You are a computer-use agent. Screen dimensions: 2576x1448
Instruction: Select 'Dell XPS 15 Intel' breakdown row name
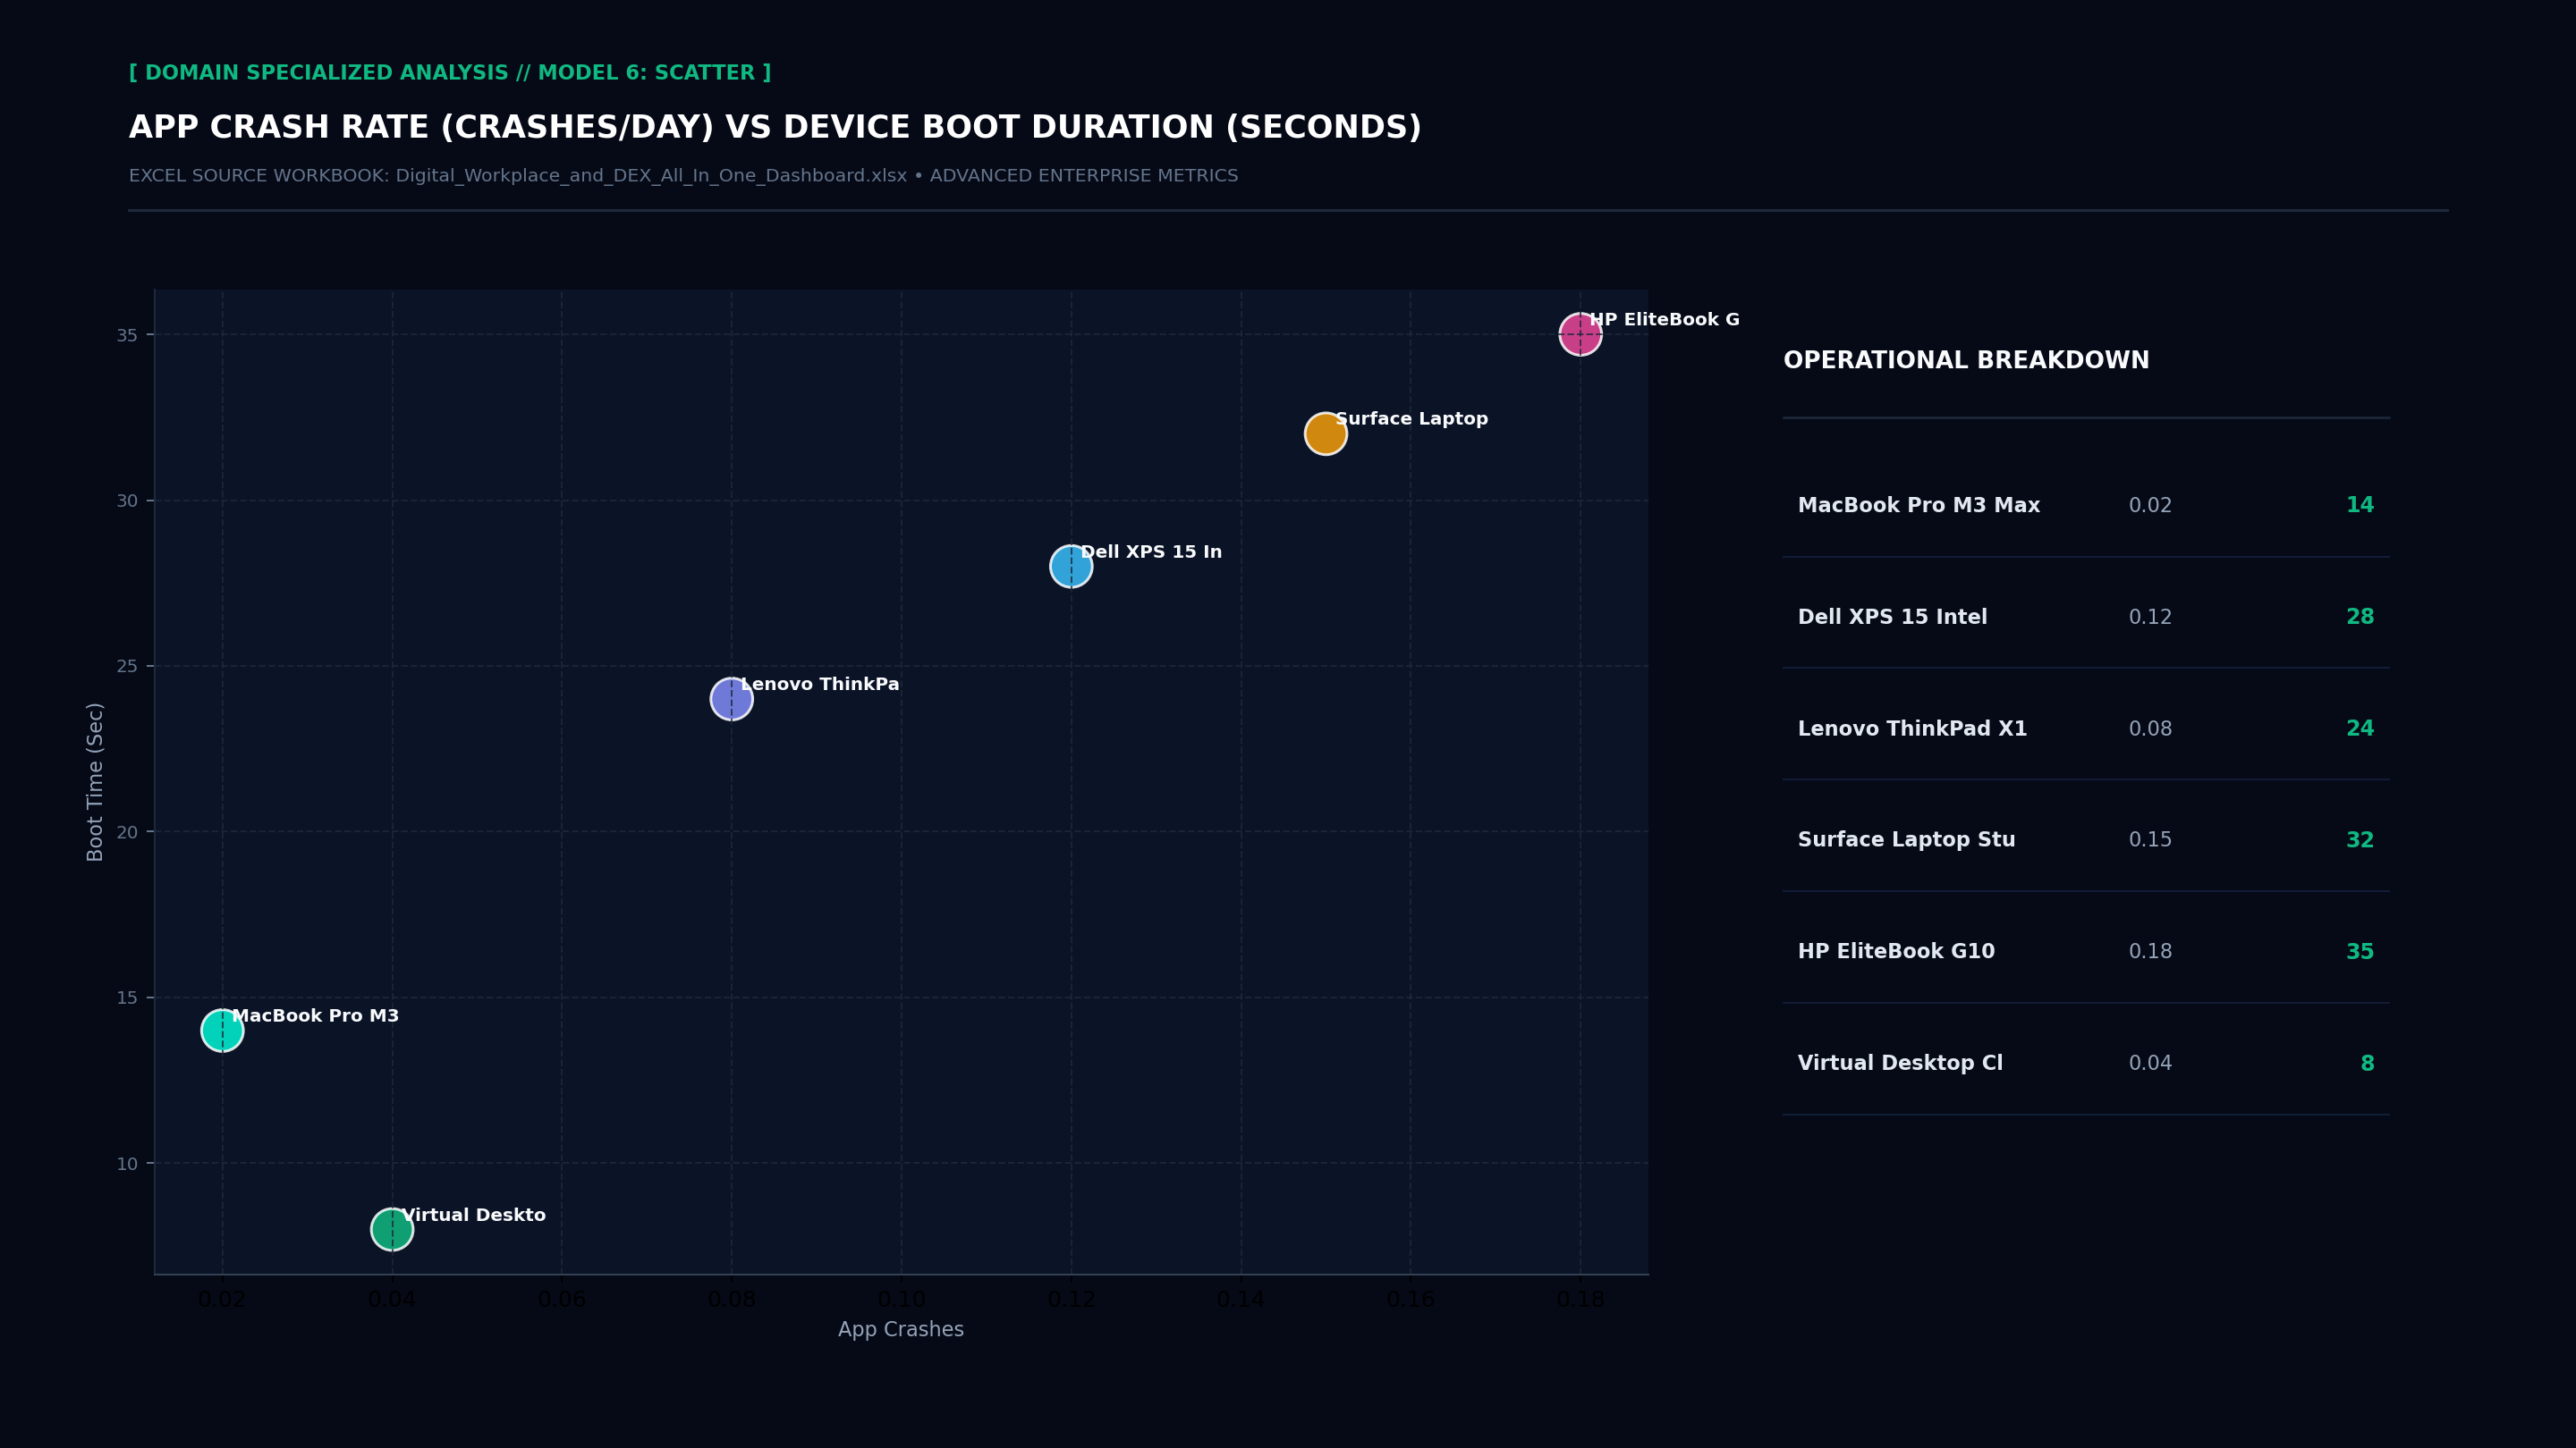pyautogui.click(x=1893, y=618)
